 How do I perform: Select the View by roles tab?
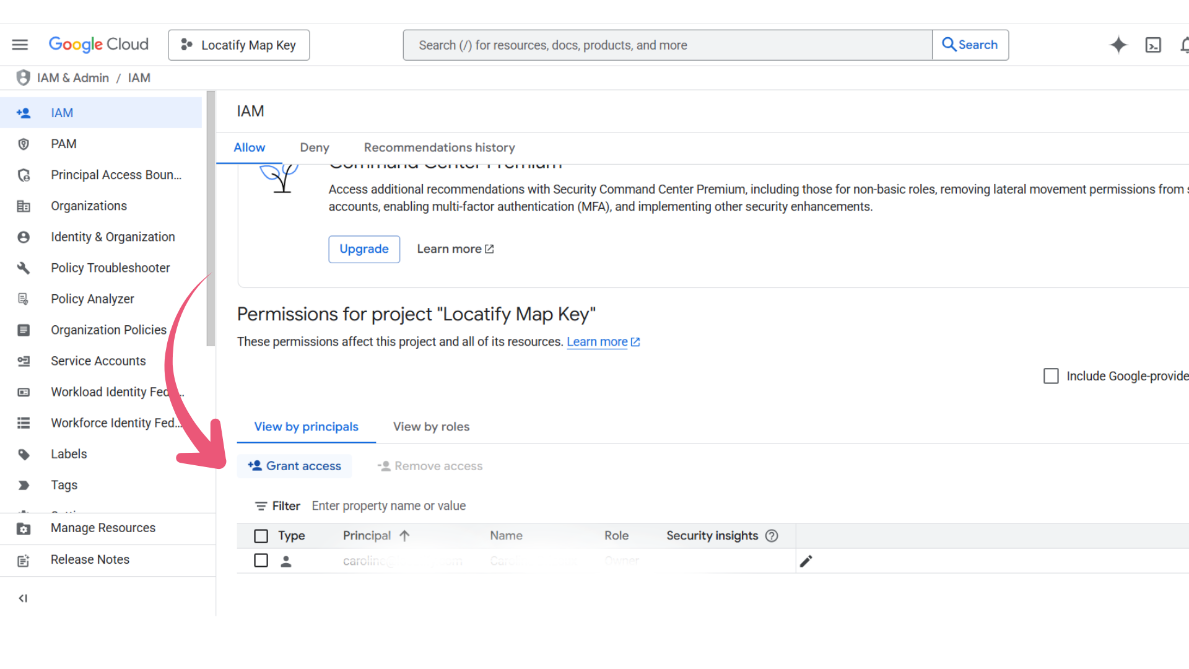point(432,427)
